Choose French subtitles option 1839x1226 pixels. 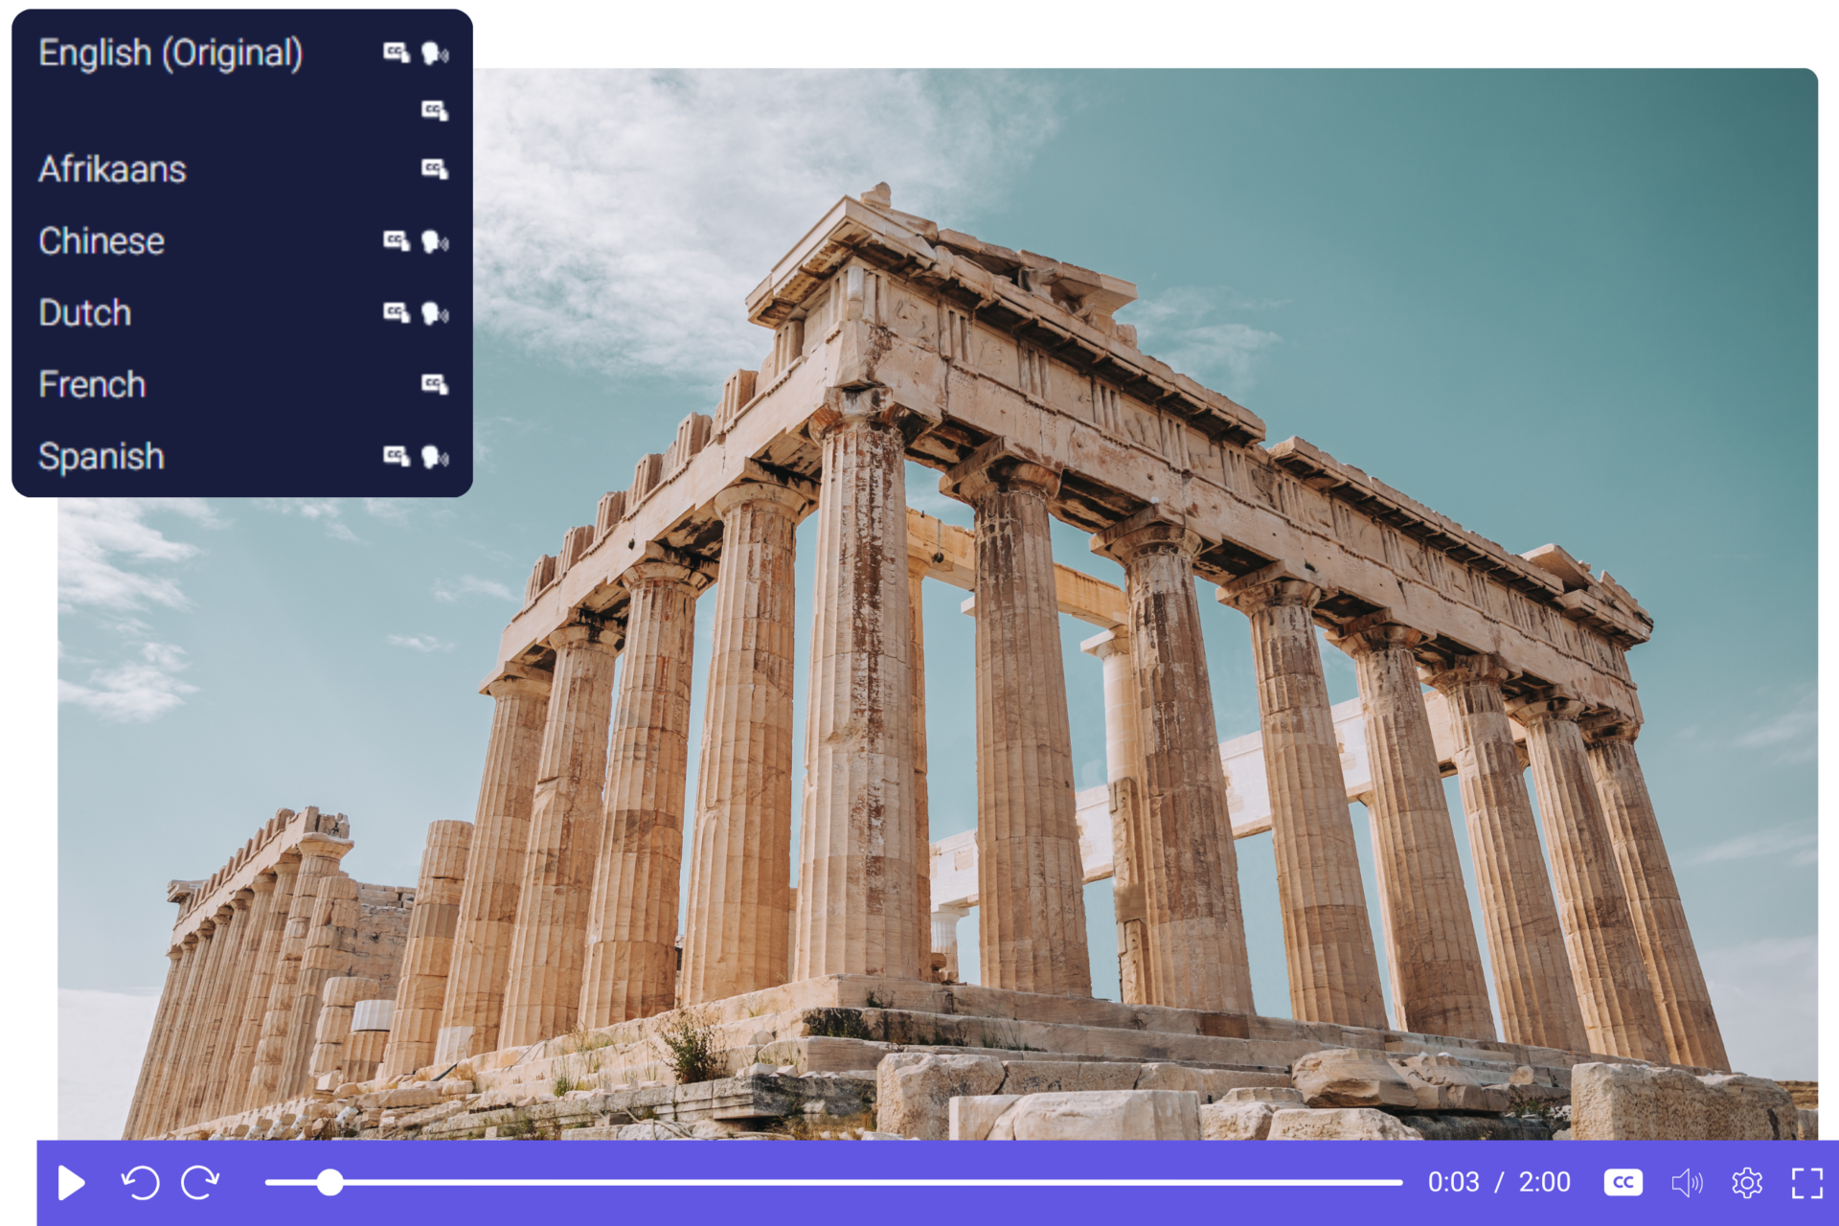[x=92, y=385]
